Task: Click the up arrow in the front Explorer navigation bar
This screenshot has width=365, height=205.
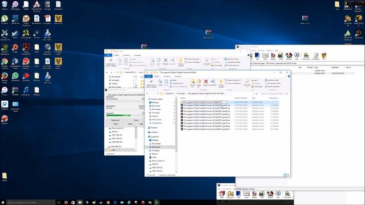Action: (x=157, y=93)
